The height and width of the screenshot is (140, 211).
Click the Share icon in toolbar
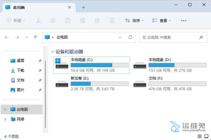[x=97, y=20]
